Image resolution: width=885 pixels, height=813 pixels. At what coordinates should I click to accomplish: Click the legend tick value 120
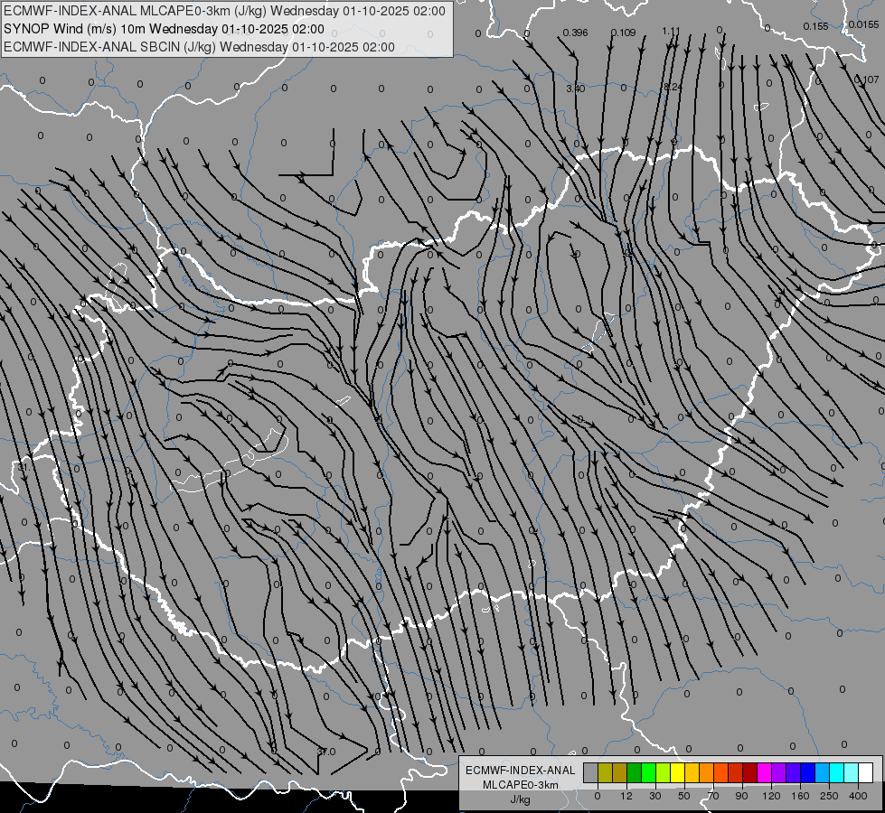coord(771,796)
